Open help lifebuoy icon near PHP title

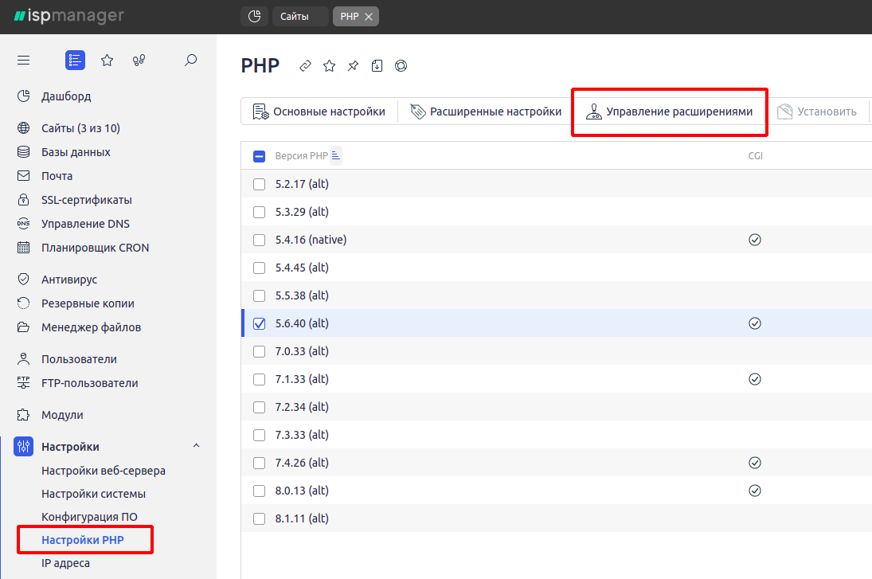click(401, 66)
